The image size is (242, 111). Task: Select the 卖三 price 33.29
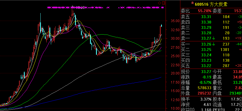[x=206, y=27]
